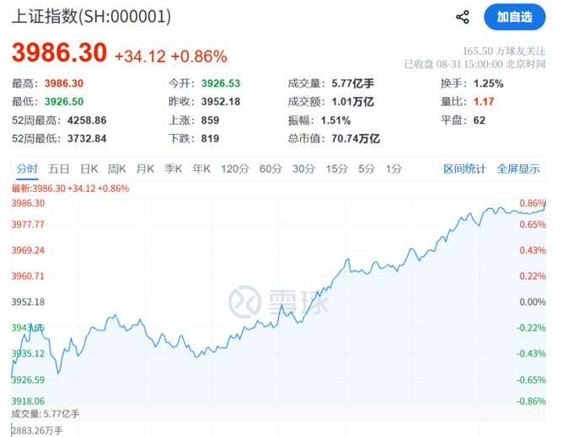The width and height of the screenshot is (562, 437).
Task: Select the 5分 interval tab
Action: pyautogui.click(x=367, y=168)
